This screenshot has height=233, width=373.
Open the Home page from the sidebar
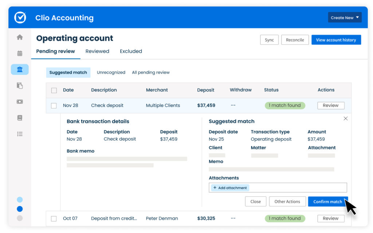pos(20,37)
